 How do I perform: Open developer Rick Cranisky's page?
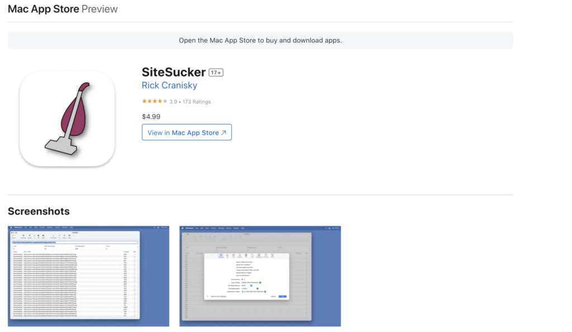[169, 86]
